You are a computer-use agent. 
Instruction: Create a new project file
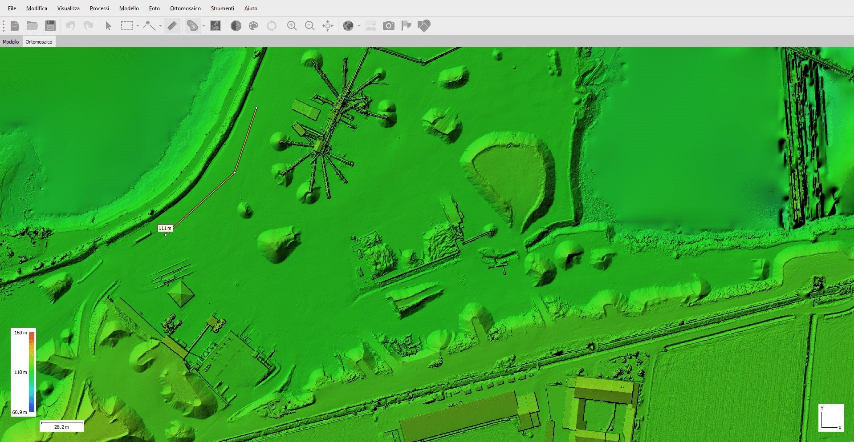click(x=15, y=26)
